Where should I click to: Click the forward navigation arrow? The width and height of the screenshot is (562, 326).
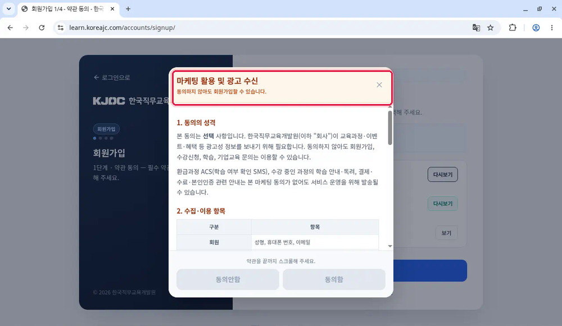tap(26, 28)
